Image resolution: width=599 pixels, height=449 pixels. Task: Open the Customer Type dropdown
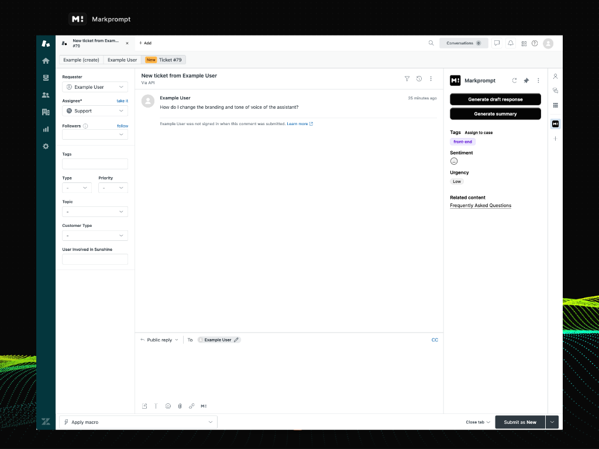[x=95, y=236]
